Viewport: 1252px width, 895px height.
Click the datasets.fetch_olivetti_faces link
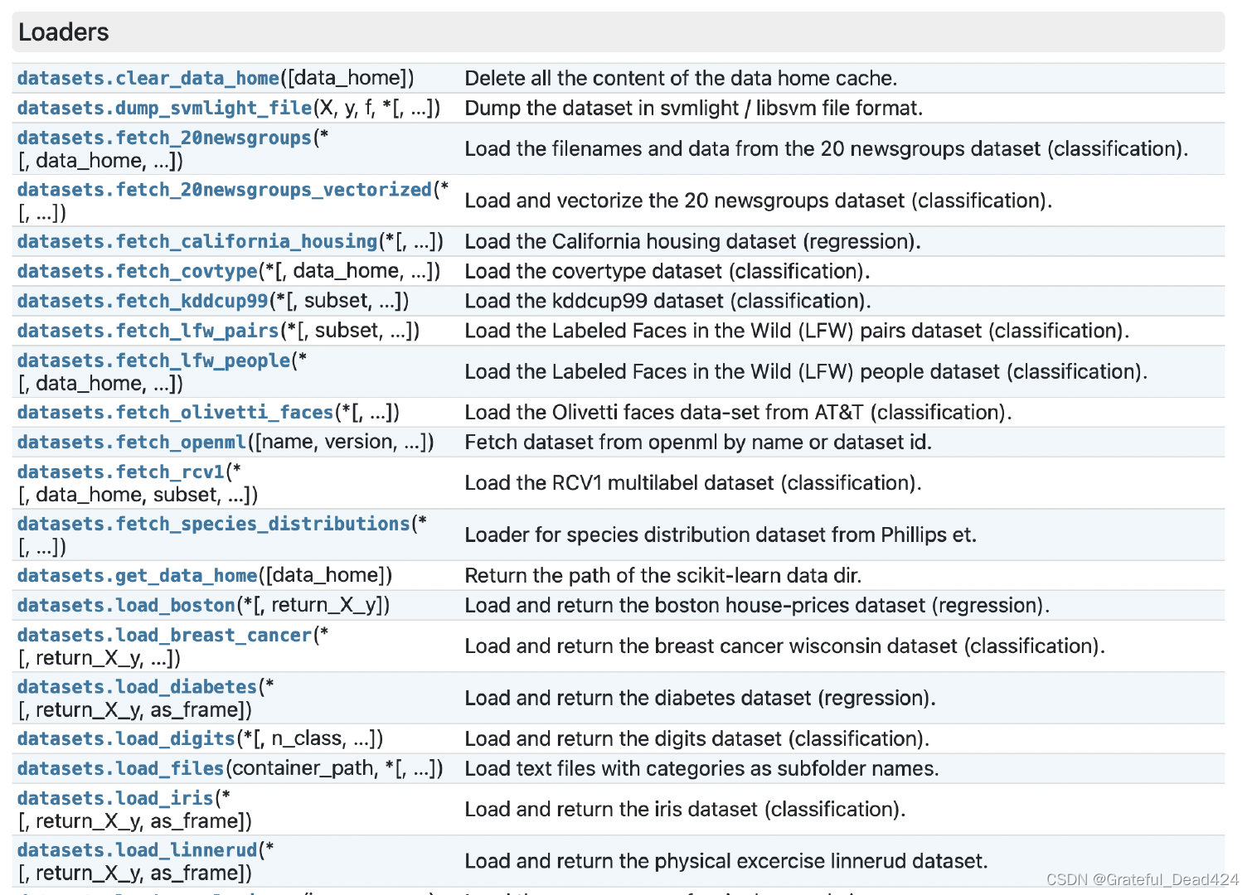click(x=175, y=413)
